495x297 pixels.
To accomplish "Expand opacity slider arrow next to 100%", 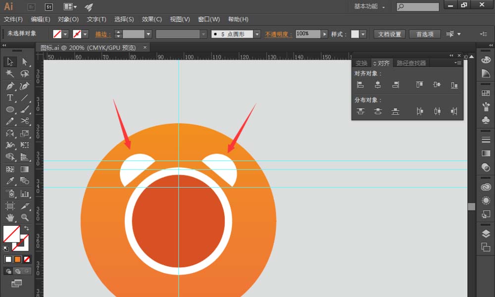I will (x=324, y=34).
